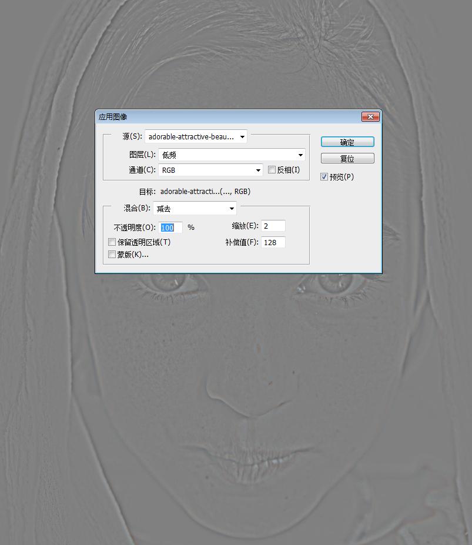Click the 补偿值(F) offset field

point(273,242)
